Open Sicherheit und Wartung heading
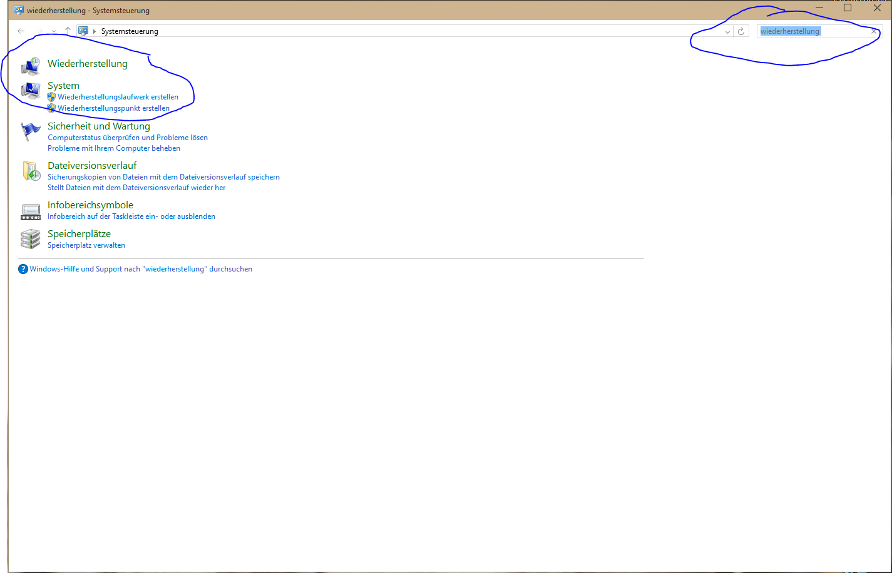The image size is (892, 573). click(99, 126)
